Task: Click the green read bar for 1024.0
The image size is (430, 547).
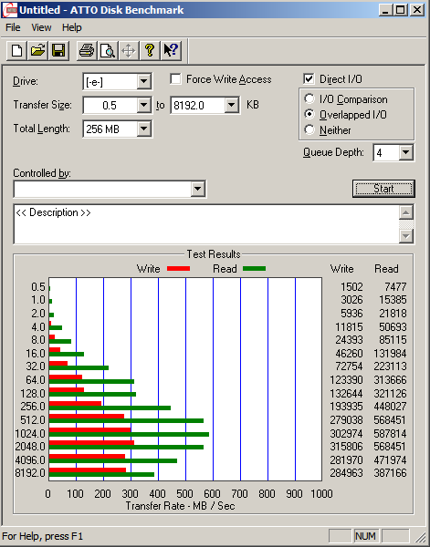Action: [x=129, y=434]
